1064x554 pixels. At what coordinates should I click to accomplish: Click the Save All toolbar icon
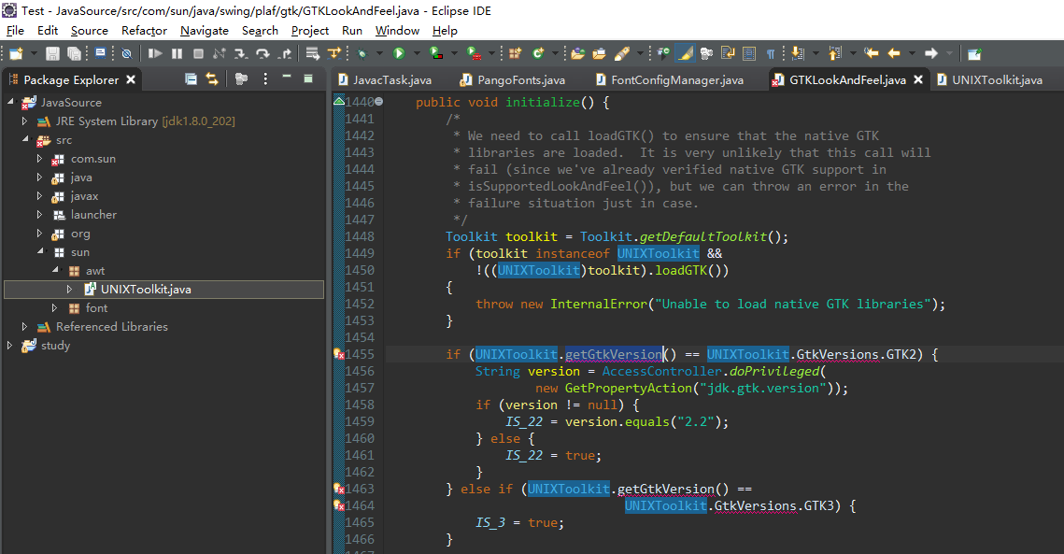pos(74,53)
